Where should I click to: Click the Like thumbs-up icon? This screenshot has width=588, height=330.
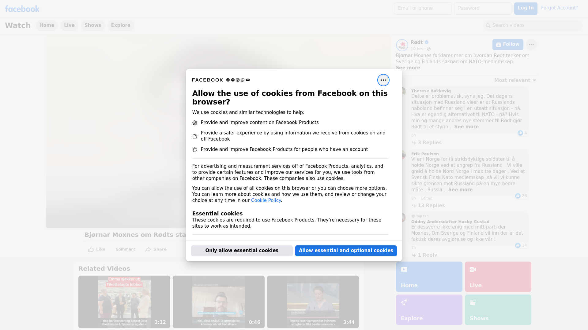[91, 249]
